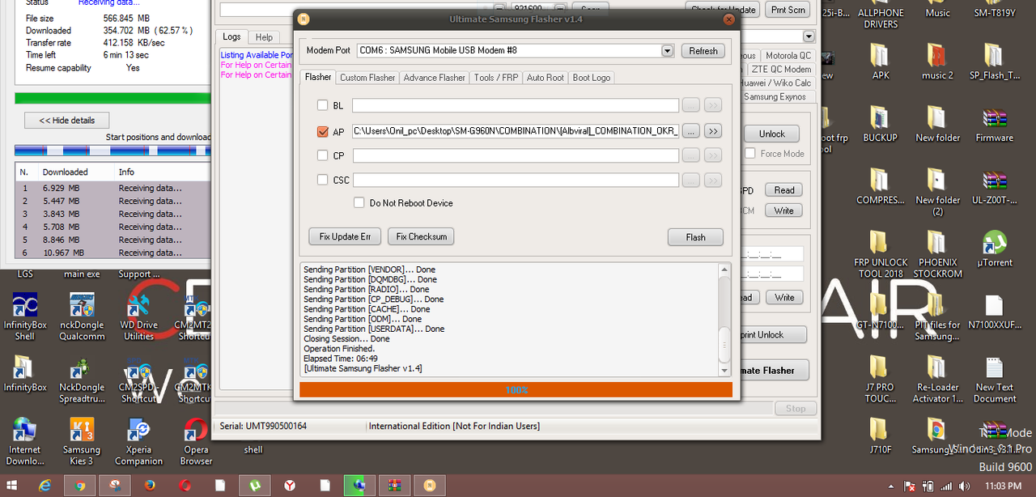Open Samsung Kies 3 shortcut

pos(82,441)
